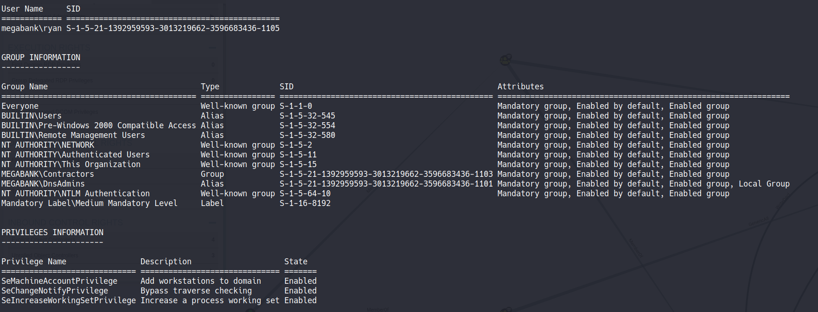The height and width of the screenshot is (312, 818).
Task: Click the Add workstations to domain description
Action: click(201, 281)
